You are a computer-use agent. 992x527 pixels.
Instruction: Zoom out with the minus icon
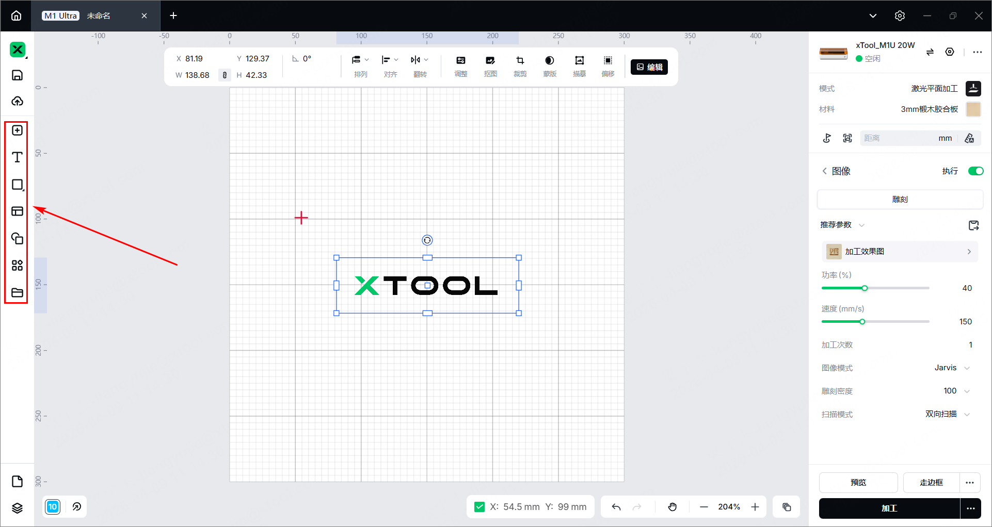point(704,507)
